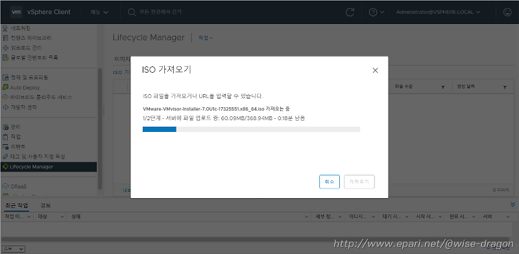519x254 pixels.
Task: Click the 컨텐츠 라이브러리 icon
Action: pos(5,38)
